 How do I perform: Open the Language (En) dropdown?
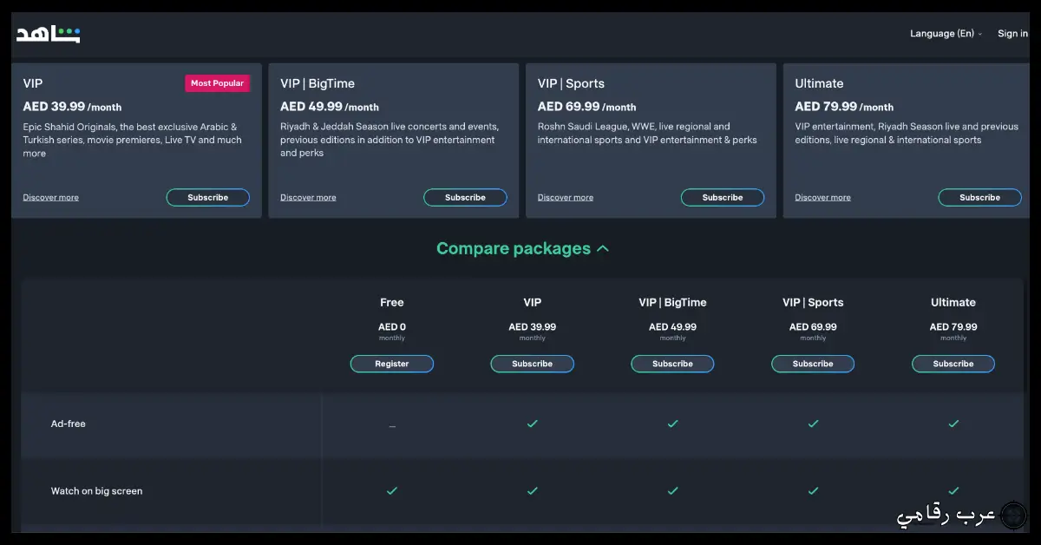[946, 34]
